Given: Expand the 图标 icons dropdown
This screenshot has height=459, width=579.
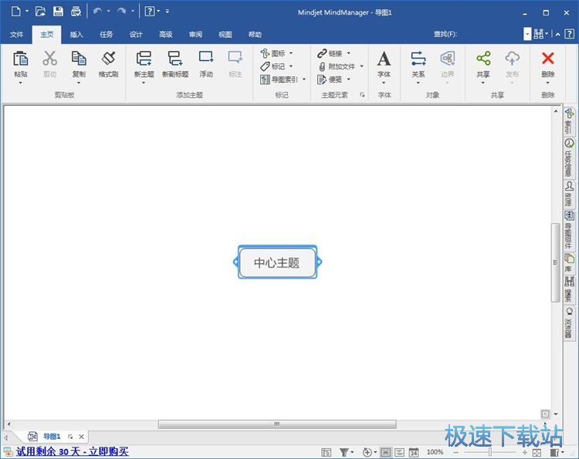Looking at the screenshot, I should (x=291, y=53).
